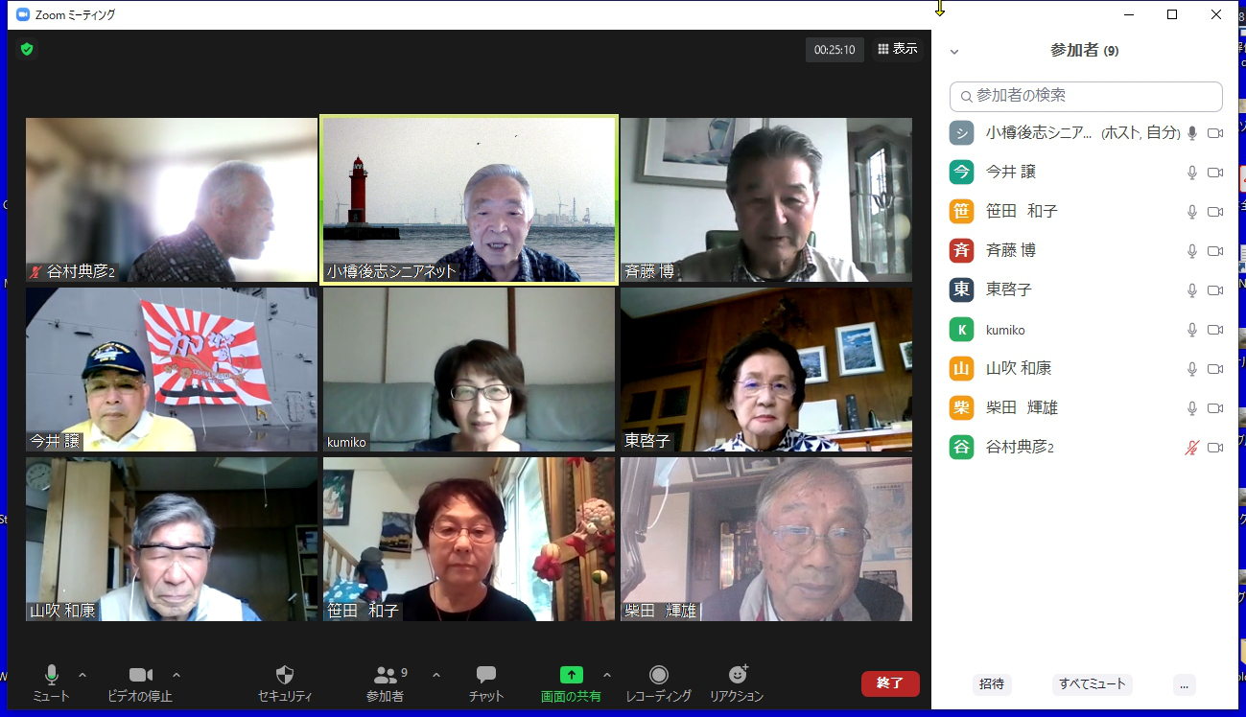Image resolution: width=1246 pixels, height=717 pixels.
Task: Toggle the microphone Mute button
Action: click(x=51, y=676)
